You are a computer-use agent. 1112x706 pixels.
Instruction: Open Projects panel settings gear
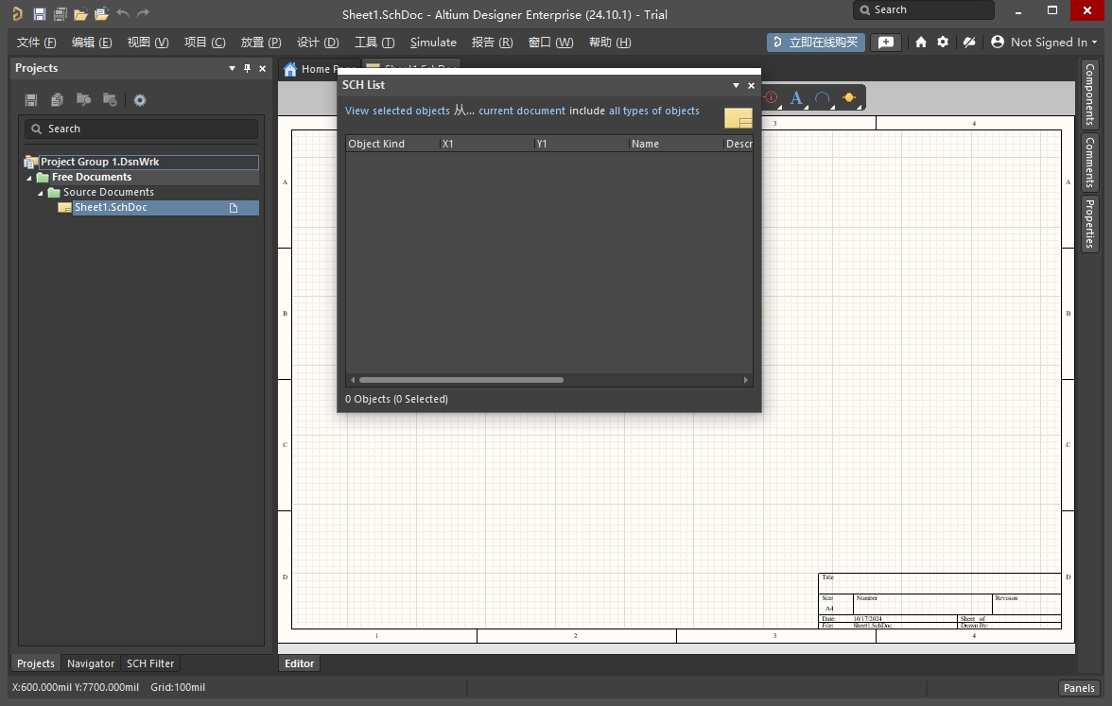[140, 100]
